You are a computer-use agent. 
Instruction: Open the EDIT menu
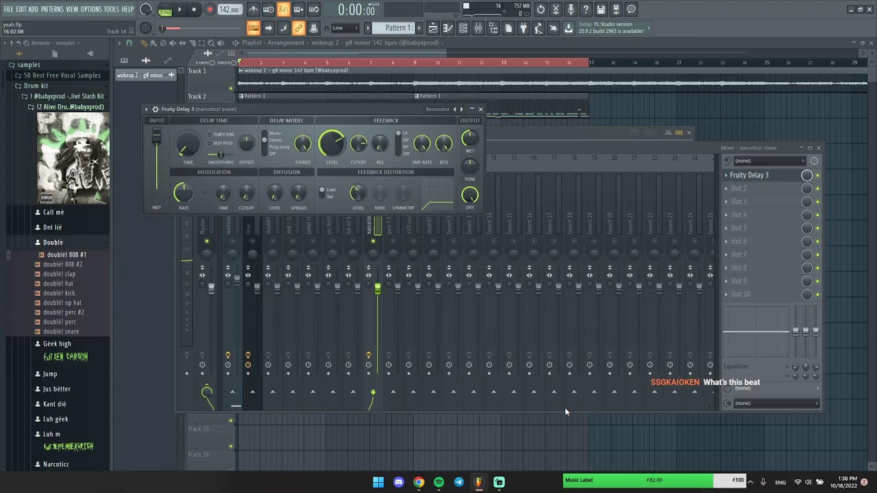pos(21,9)
